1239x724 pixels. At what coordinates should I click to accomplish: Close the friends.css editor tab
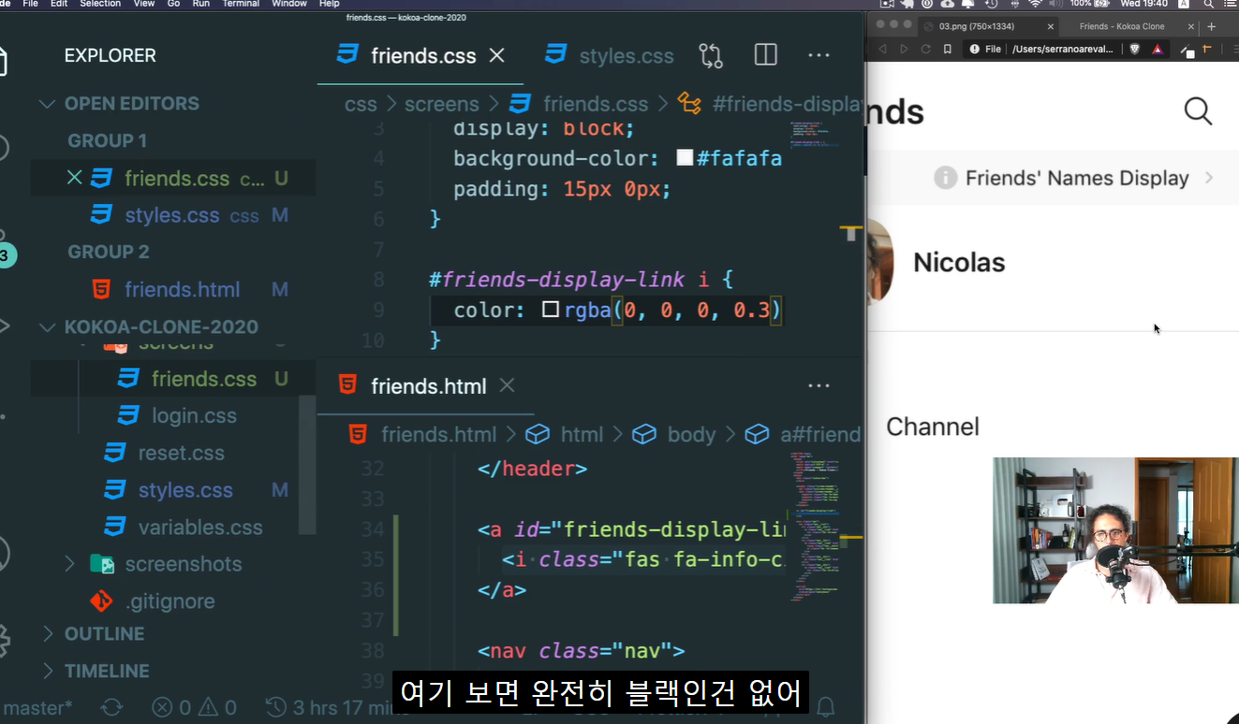click(x=497, y=55)
